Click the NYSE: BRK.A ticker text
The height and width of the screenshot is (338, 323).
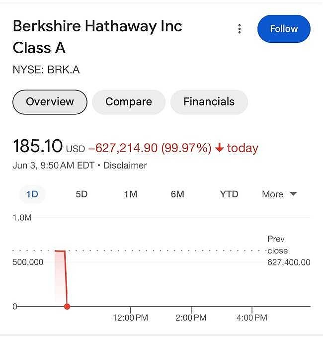[x=46, y=70]
